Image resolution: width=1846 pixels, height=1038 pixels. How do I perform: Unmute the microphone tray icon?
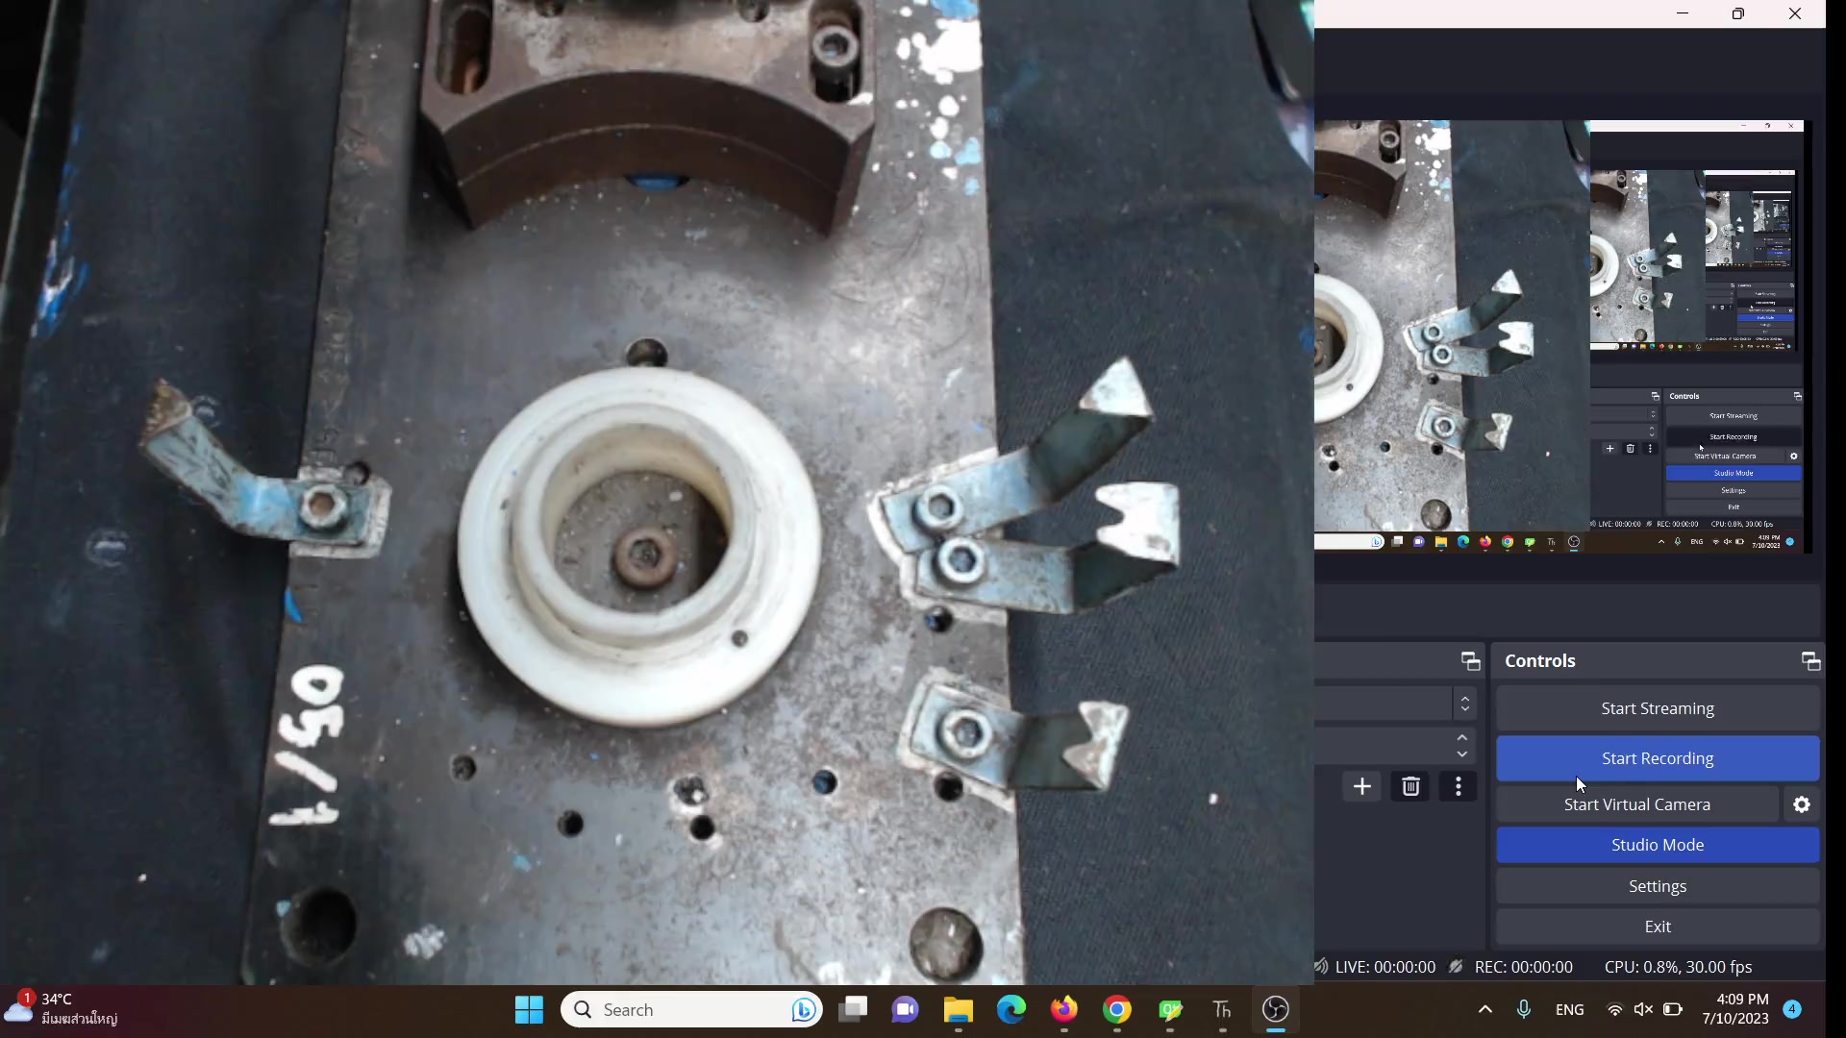pyautogui.click(x=1524, y=1009)
